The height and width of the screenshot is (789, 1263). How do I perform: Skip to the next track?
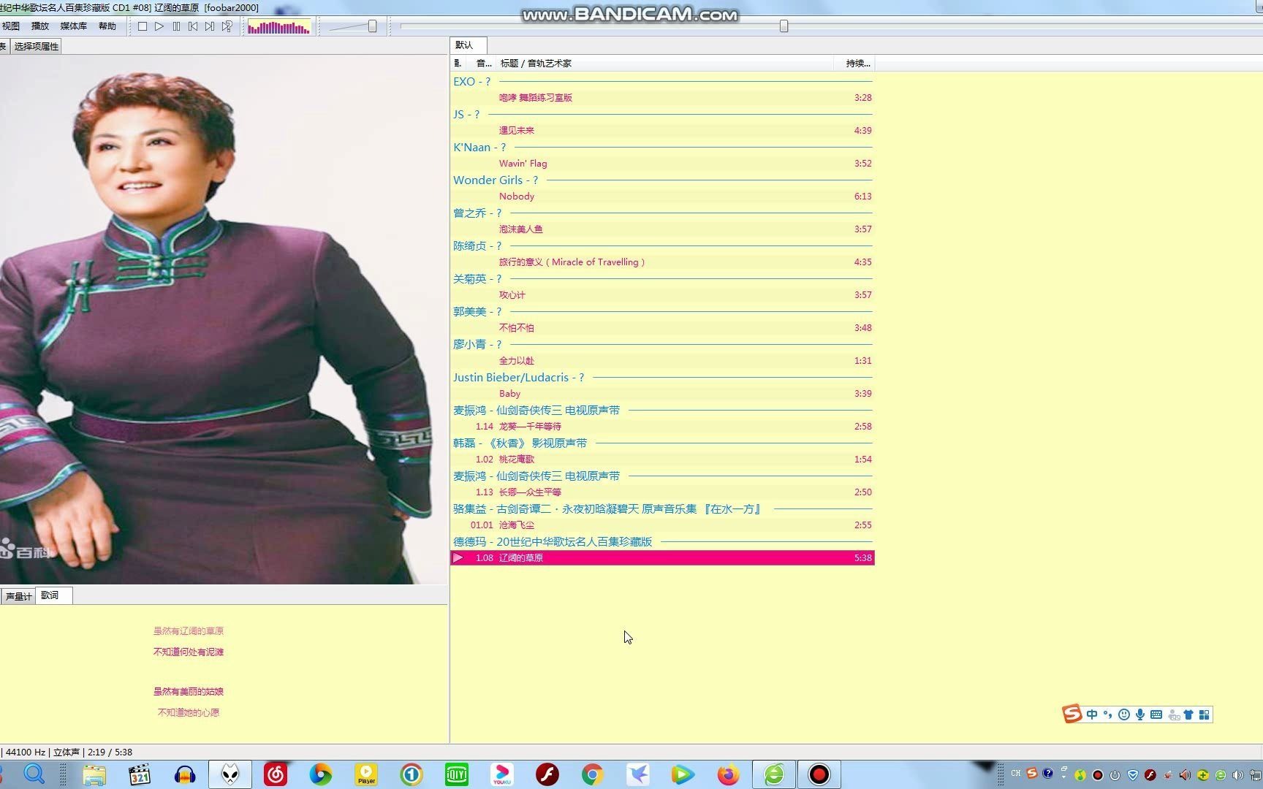210,26
